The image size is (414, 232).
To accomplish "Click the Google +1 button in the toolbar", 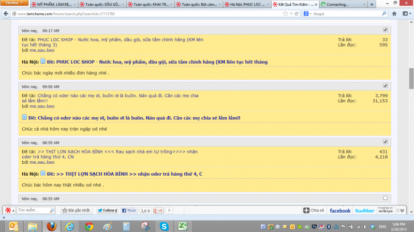I will coord(160,210).
